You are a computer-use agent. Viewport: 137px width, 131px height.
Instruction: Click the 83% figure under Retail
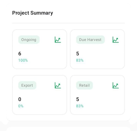pos(80,106)
